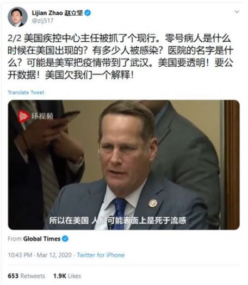
Task: Open the Twitter for iPhone link
Action: pos(101,255)
